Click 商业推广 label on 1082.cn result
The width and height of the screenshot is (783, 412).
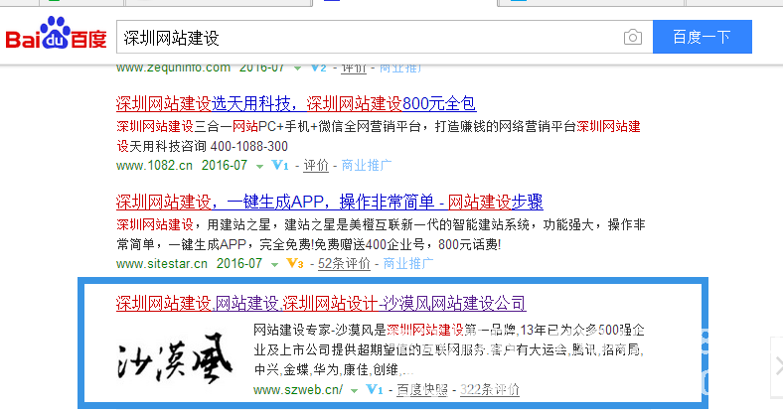(x=367, y=166)
